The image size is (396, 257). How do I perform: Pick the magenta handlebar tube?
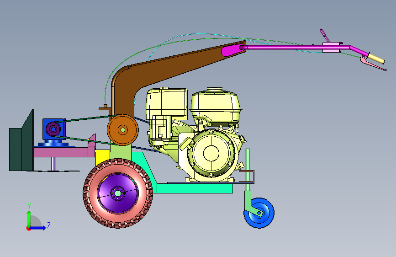[x=298, y=48]
